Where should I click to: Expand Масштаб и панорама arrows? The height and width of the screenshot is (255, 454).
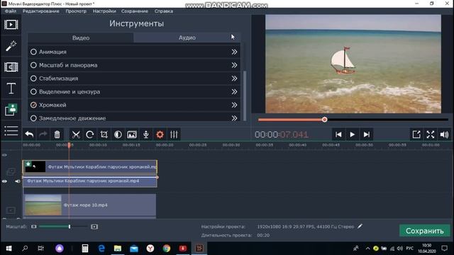pyautogui.click(x=234, y=65)
